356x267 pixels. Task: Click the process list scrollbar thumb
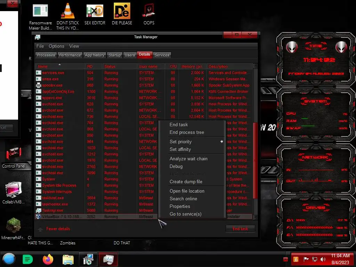255,161
